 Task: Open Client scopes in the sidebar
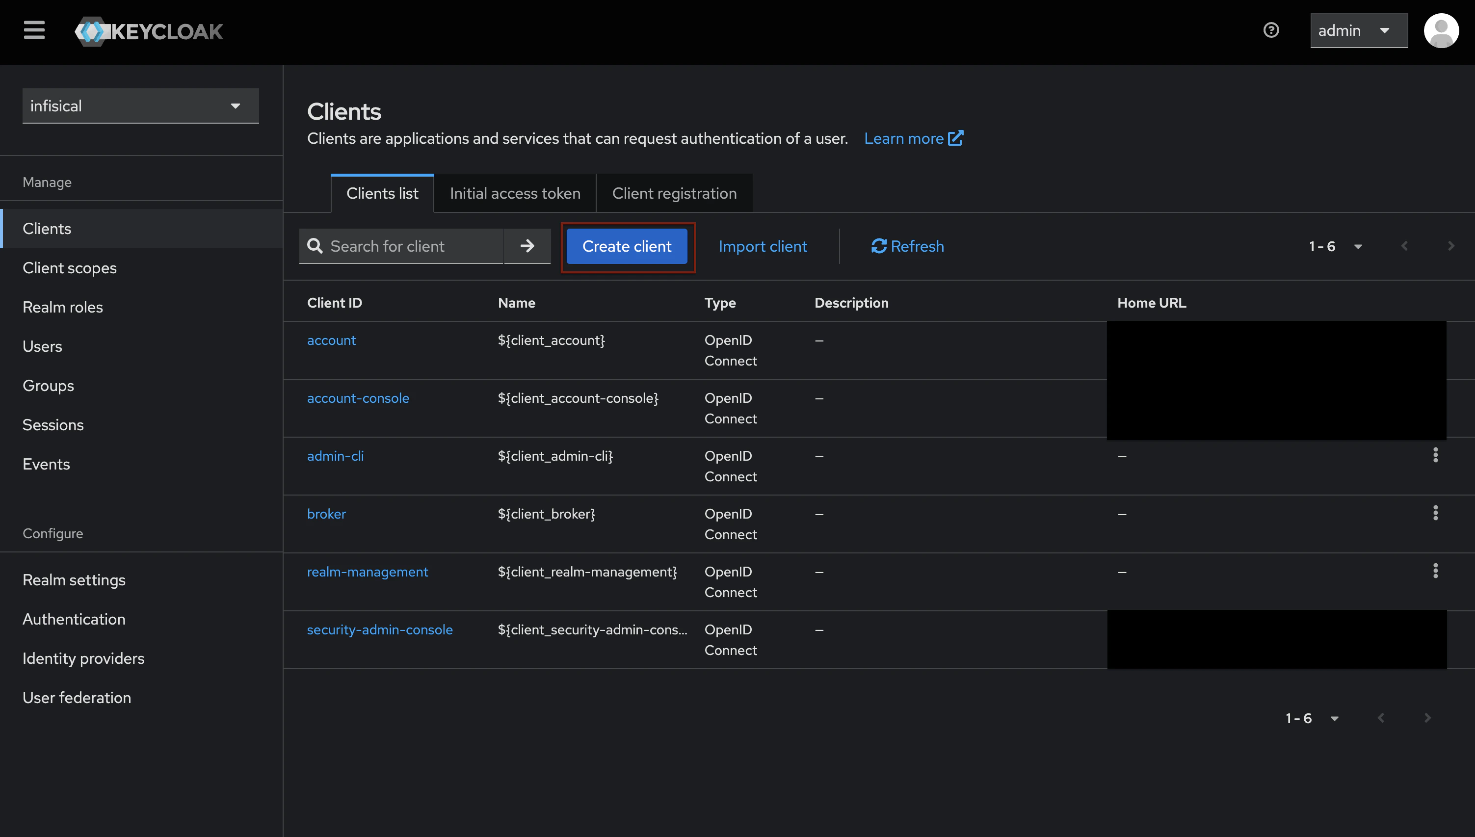tap(141, 268)
